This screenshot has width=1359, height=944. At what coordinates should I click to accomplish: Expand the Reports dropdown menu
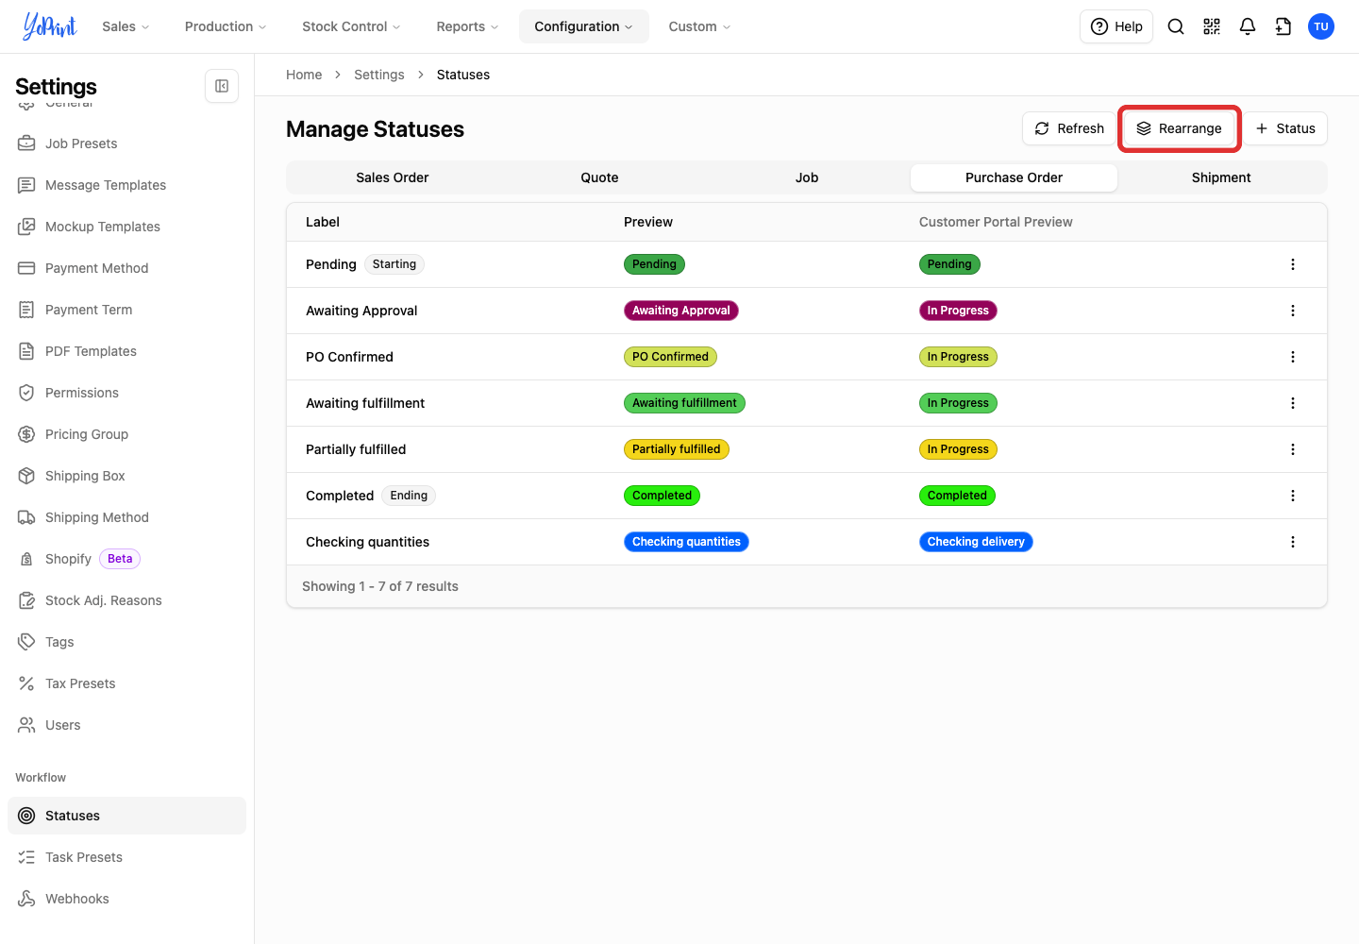point(467,26)
